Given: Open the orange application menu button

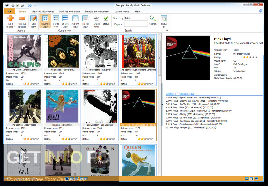Looking at the screenshot, I should click(9, 11).
